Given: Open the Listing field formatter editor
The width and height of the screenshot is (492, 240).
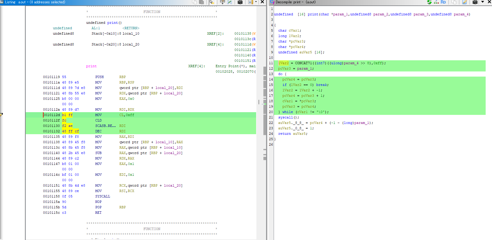Looking at the screenshot, I should coord(222,2).
